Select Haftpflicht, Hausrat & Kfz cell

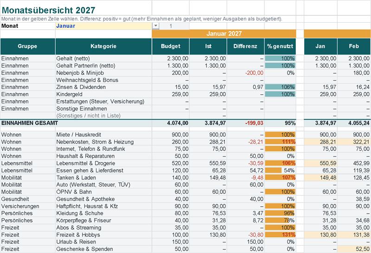tap(103, 206)
